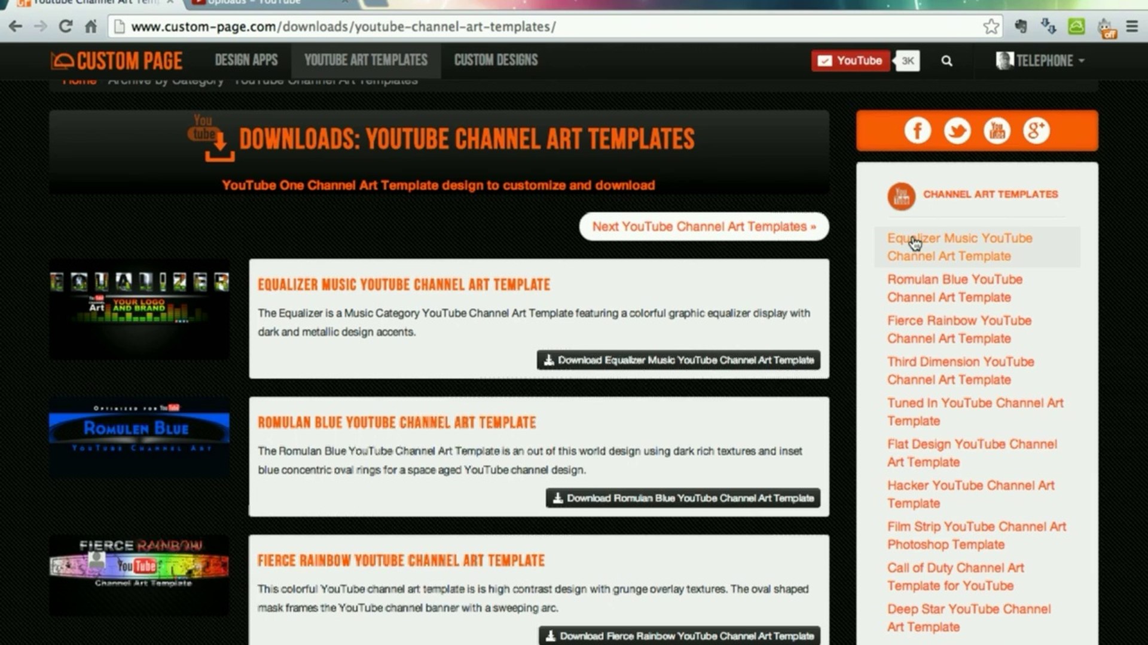1148x645 pixels.
Task: Open Chrome hamburger menu
Action: tap(1132, 26)
